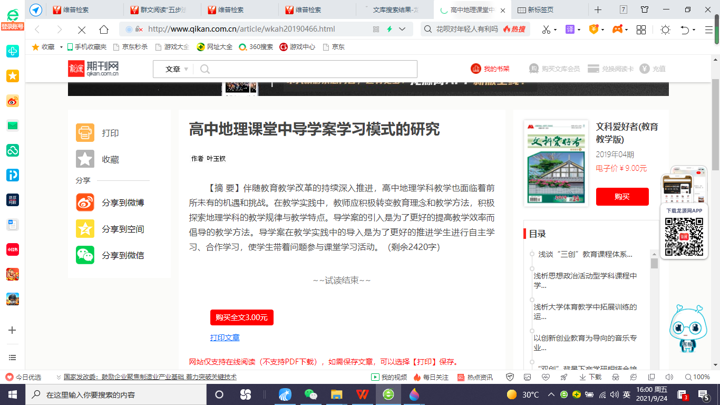Click the speaker mute icon in browser status bar
Screen dimensions: 720x405
coord(669,377)
